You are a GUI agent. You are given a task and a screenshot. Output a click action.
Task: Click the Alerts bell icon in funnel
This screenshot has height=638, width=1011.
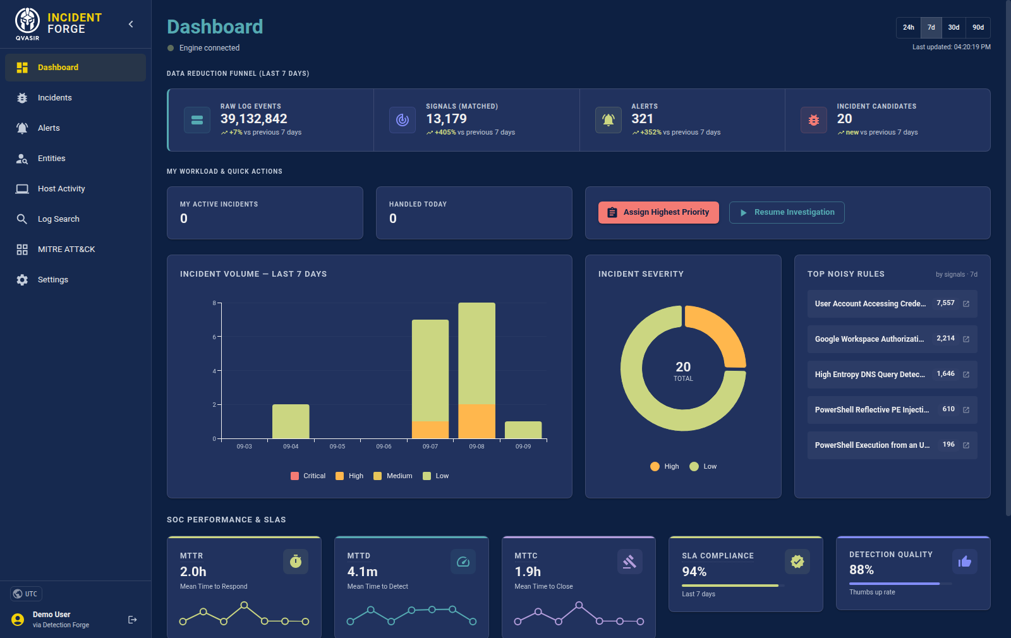click(608, 120)
